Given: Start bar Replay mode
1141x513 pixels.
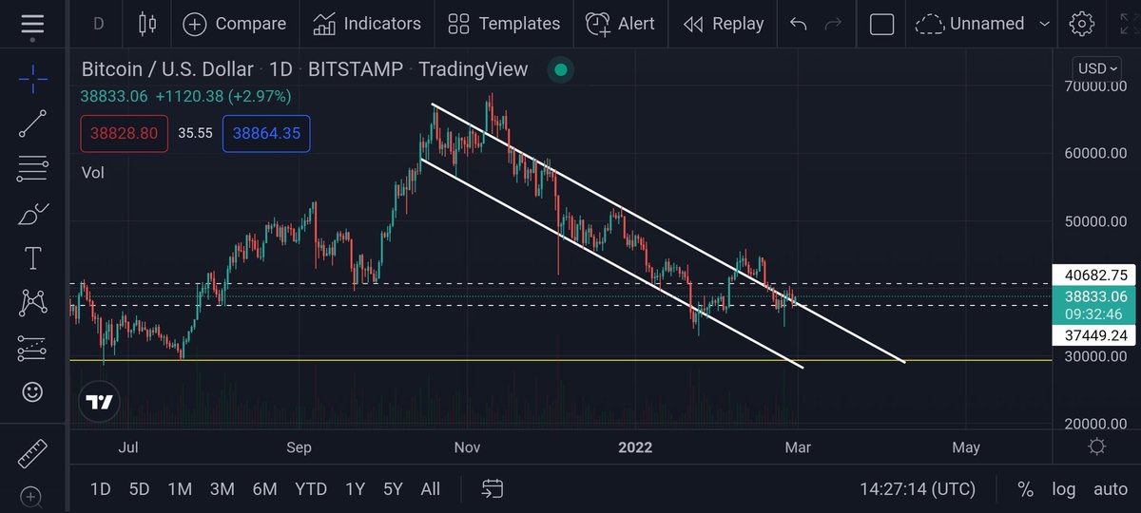Looking at the screenshot, I should tap(724, 24).
